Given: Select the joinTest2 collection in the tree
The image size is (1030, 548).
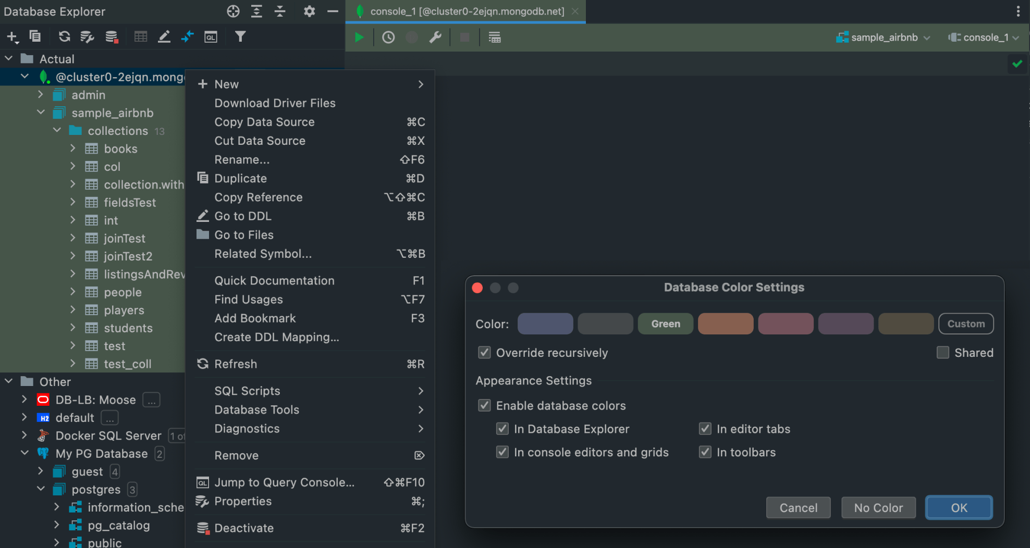Looking at the screenshot, I should tap(128, 256).
